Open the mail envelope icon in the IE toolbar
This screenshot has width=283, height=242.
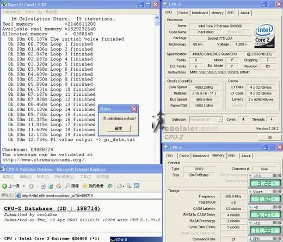point(119,186)
